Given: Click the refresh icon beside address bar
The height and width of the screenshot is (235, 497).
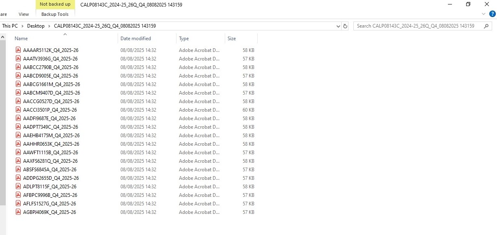Looking at the screenshot, I should coord(345,26).
